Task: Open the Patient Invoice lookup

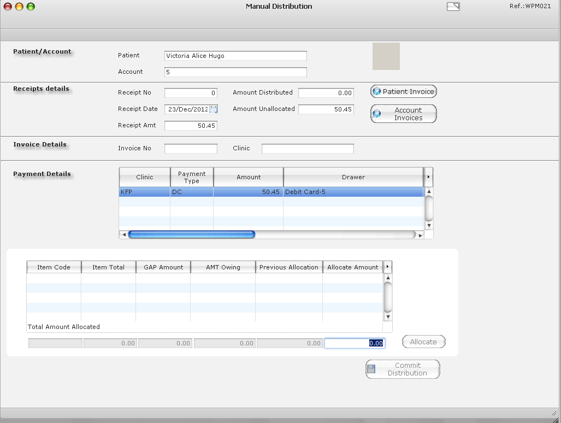Action: (404, 92)
